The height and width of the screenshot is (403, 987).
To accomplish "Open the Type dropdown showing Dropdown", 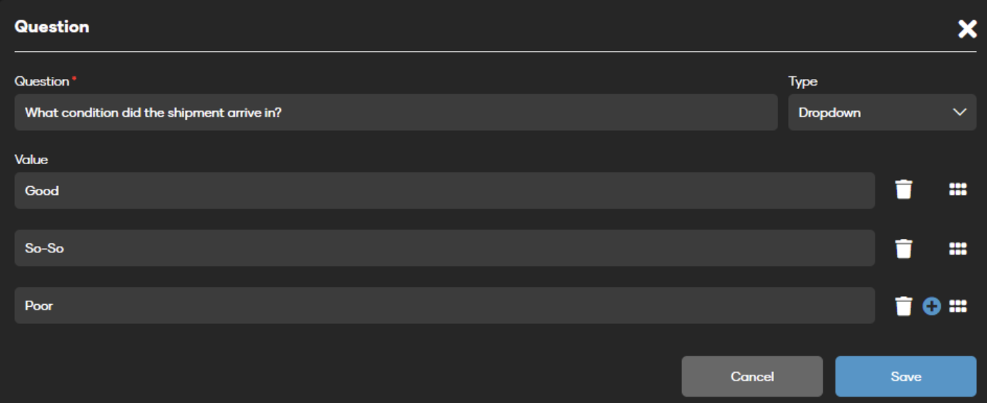I will coord(882,112).
